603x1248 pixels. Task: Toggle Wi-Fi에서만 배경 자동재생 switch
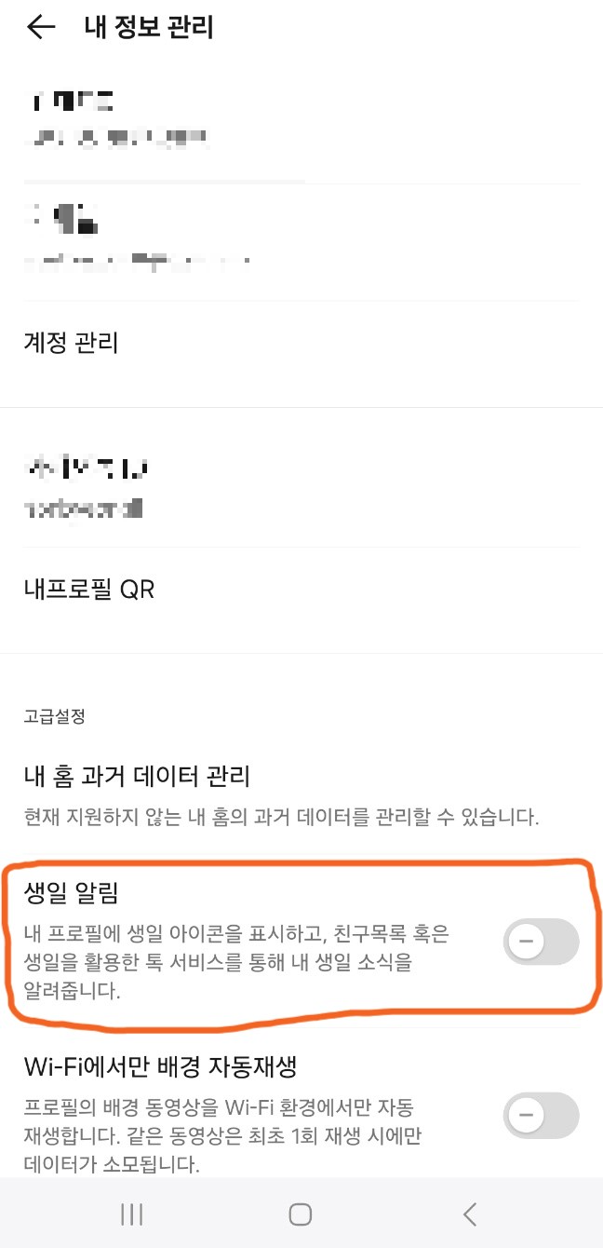(541, 1115)
